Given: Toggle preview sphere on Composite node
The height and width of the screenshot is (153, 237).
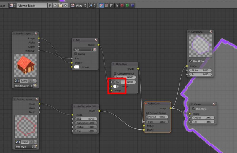Looking at the screenshot, I should click(x=211, y=32).
